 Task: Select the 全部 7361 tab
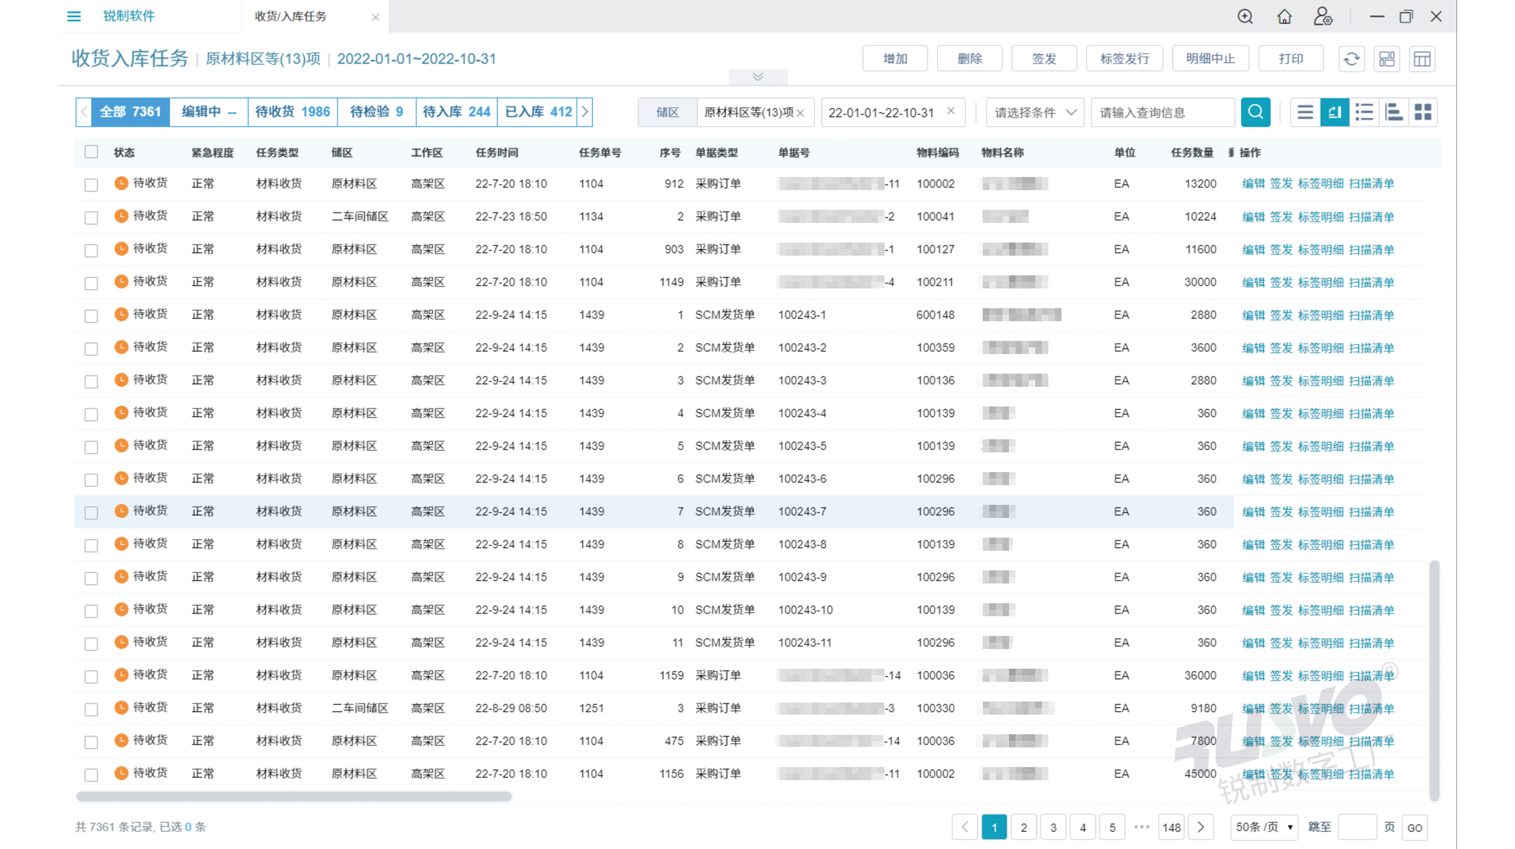[130, 112]
